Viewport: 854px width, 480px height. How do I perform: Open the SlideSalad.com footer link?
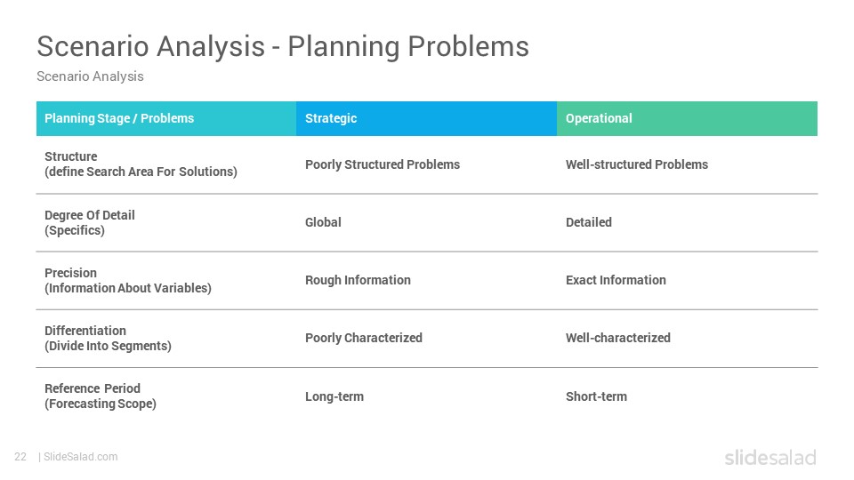[x=80, y=457]
